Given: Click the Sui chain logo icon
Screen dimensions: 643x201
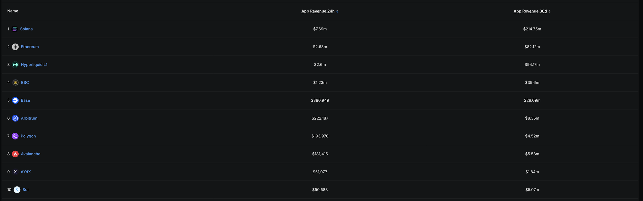Looking at the screenshot, I should click(17, 190).
